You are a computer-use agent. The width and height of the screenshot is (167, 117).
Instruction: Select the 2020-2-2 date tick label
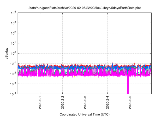click(63, 102)
